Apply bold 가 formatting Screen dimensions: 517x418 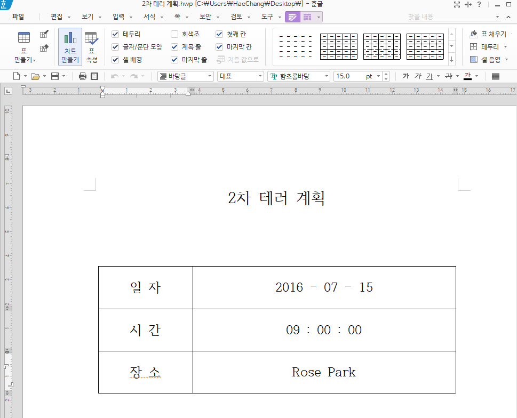(406, 76)
